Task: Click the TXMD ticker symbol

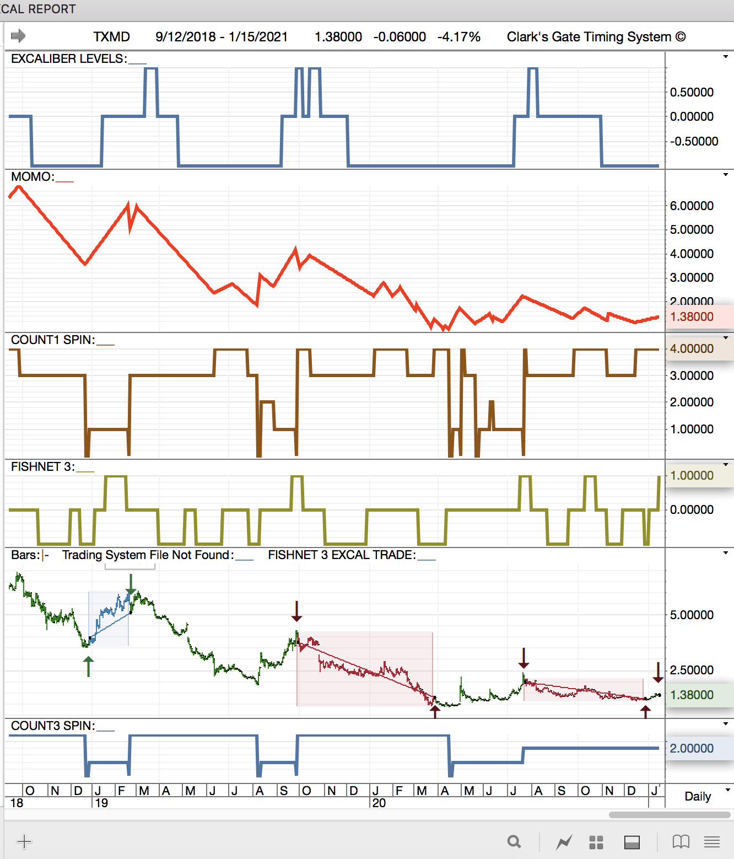Action: [x=111, y=37]
